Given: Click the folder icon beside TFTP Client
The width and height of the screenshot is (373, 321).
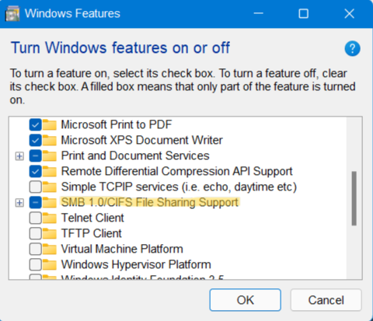Looking at the screenshot, I should (49, 233).
